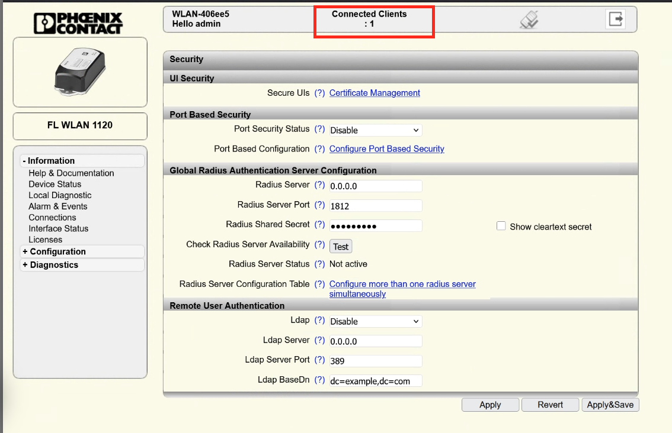Open the Port Security Status dropdown

[375, 130]
